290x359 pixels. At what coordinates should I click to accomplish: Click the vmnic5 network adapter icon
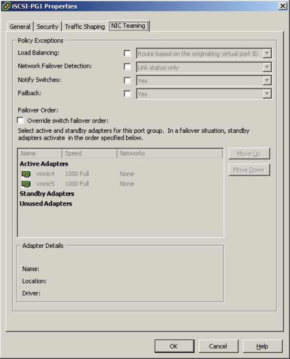pyautogui.click(x=26, y=184)
